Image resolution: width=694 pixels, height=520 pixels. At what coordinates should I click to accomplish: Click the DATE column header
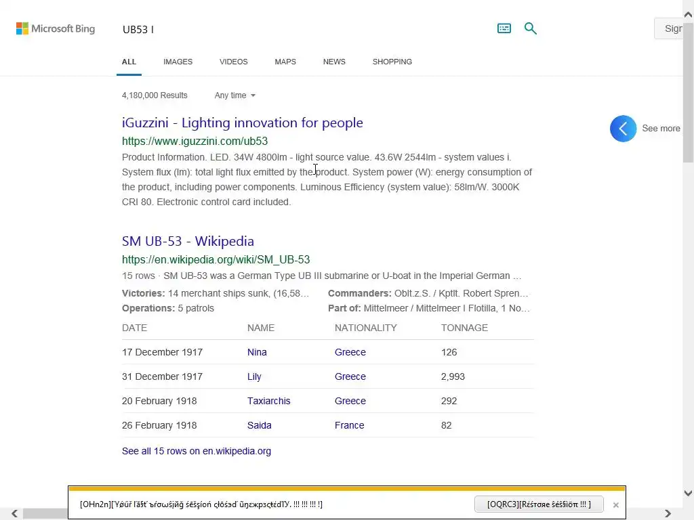point(134,328)
